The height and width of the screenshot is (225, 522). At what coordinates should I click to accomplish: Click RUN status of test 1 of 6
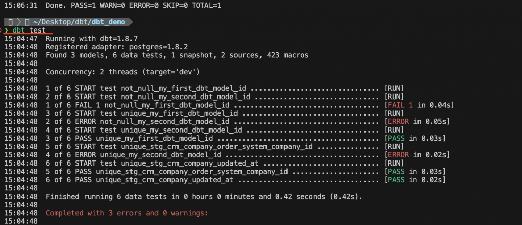pyautogui.click(x=394, y=88)
